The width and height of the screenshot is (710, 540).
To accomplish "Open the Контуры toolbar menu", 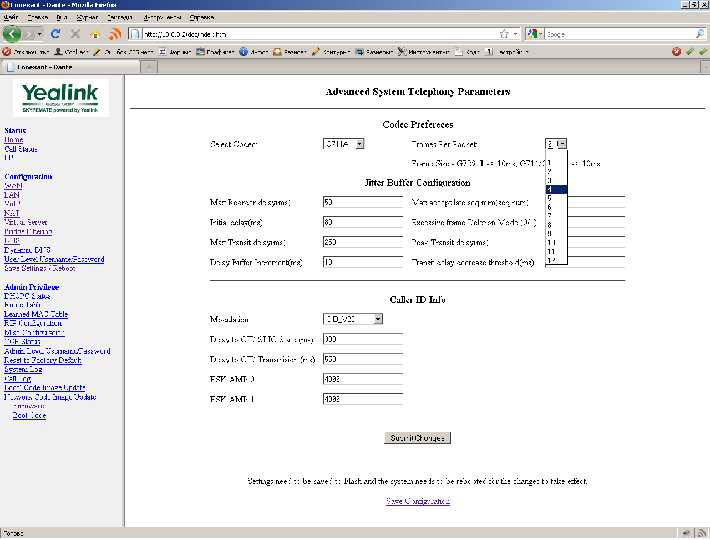I will coord(331,52).
